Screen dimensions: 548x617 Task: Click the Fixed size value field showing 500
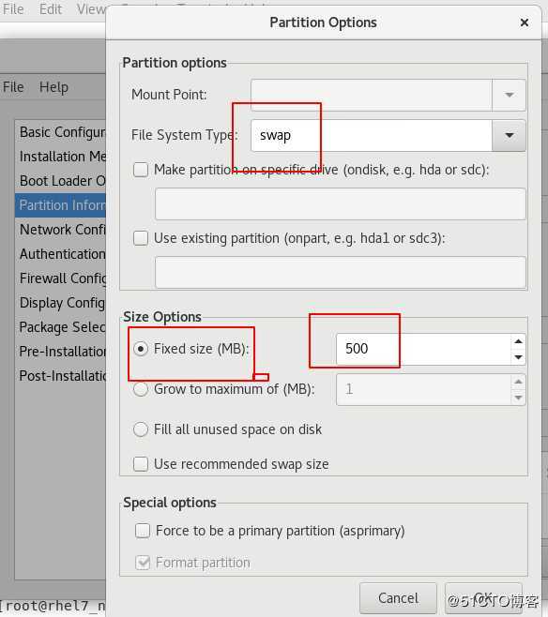[423, 349]
